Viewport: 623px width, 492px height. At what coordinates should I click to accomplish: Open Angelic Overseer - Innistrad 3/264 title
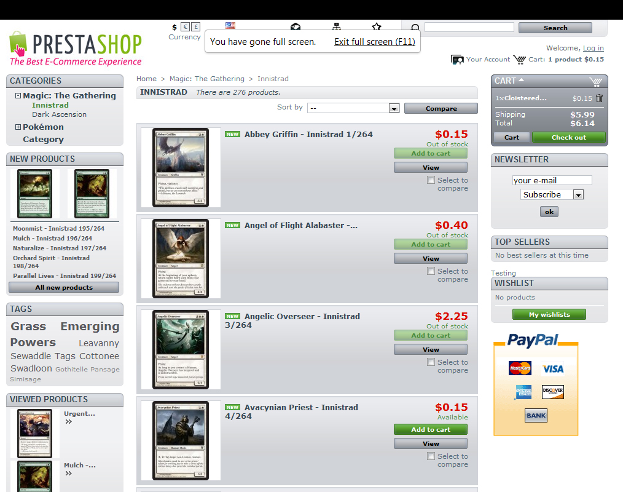point(292,320)
